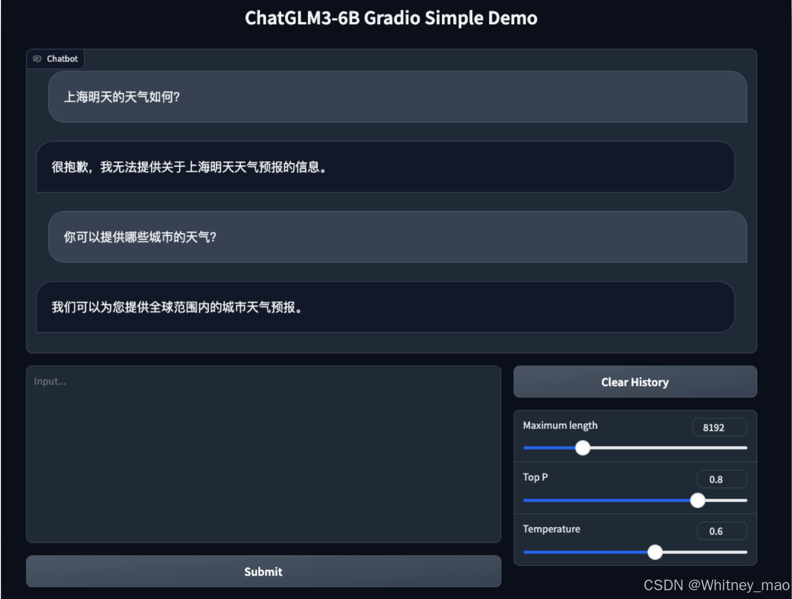Click the 'Maximum length' label
792x599 pixels.
560,425
